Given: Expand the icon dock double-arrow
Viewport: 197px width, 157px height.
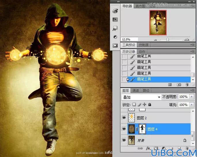Looking at the screenshot, I should (118, 1).
